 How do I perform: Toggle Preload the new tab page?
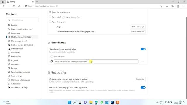point(143,87)
